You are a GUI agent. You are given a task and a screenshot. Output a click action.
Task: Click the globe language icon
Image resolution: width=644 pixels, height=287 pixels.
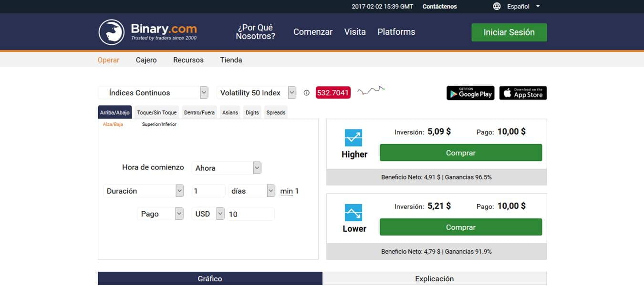tap(497, 6)
